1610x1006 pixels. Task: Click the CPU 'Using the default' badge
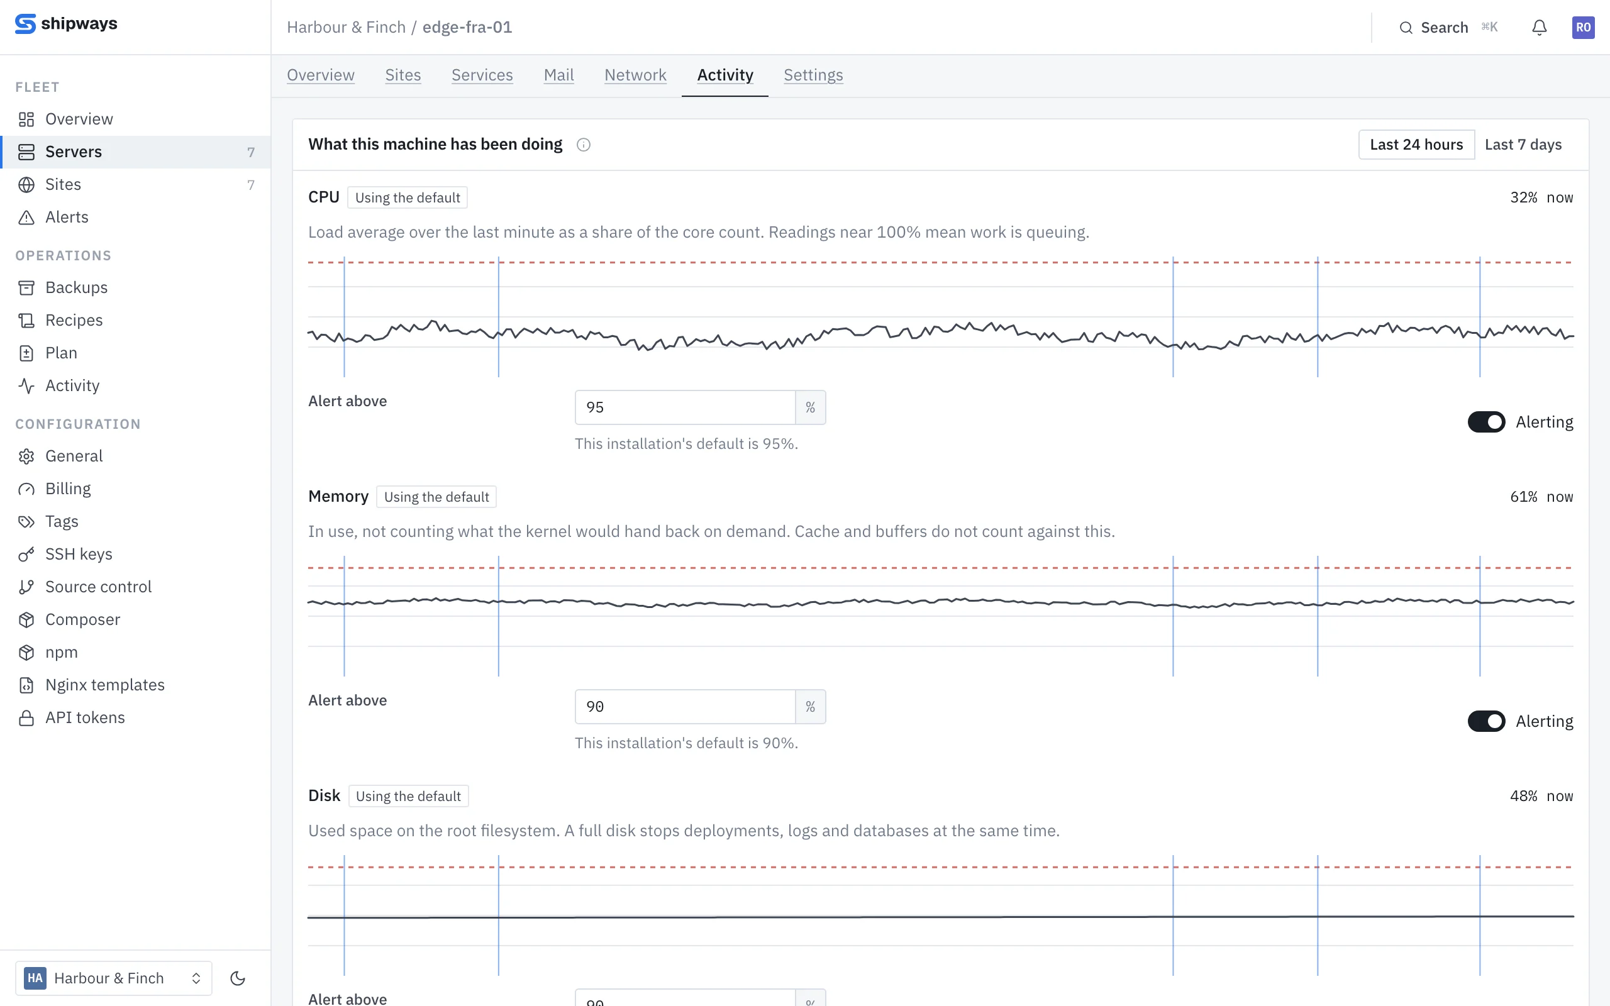tap(407, 197)
